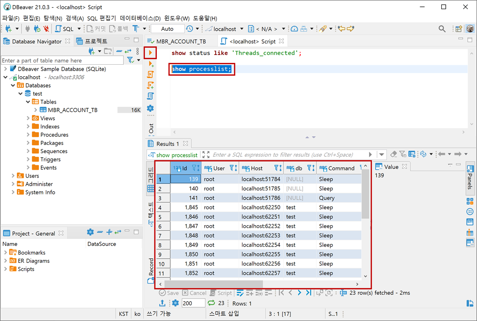This screenshot has width=477, height=321.
Task: Click the Navigator filter funnel icon
Action: point(131,60)
